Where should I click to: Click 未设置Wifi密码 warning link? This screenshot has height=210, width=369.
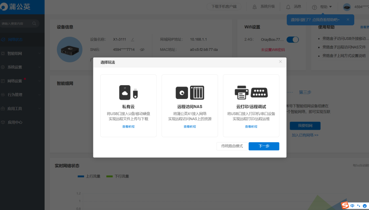coord(273,50)
